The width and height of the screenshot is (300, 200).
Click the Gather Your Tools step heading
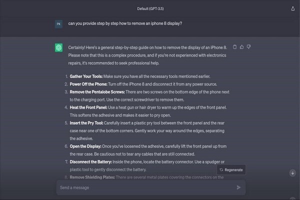(x=86, y=76)
